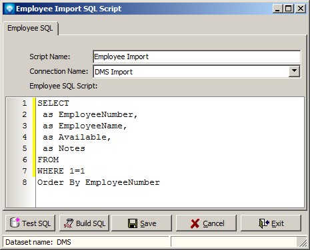Click the 'Order By EmployeeNumber' line
Screen dimensions: 310x250
coord(99,182)
